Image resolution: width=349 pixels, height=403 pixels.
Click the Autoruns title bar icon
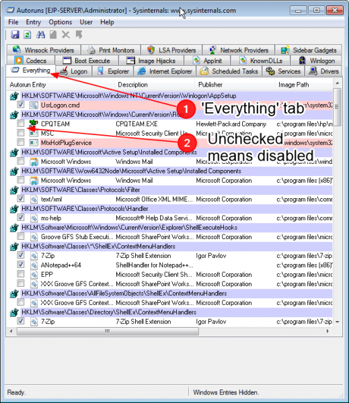pos(10,10)
